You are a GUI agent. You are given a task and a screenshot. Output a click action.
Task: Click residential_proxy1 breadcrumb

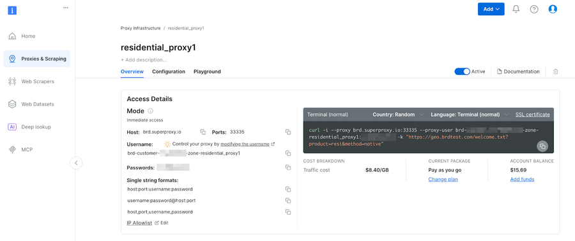coord(186,28)
